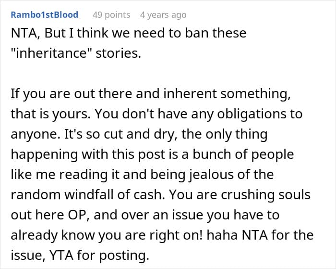Click the phrase "crushing souls"
Image resolution: width=336 pixels, height=269 pixels.
tap(279, 195)
